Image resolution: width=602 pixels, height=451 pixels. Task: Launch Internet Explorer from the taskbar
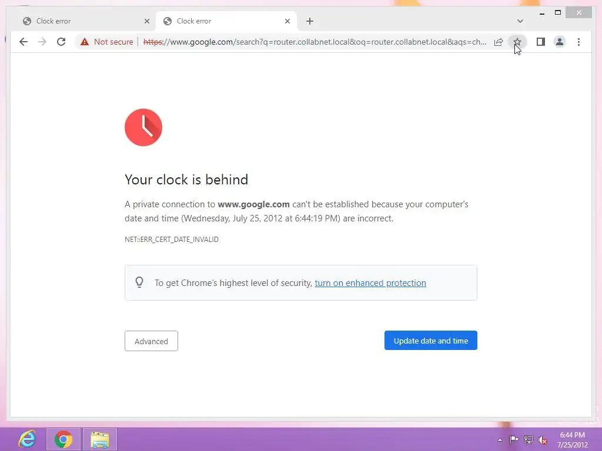tap(27, 439)
